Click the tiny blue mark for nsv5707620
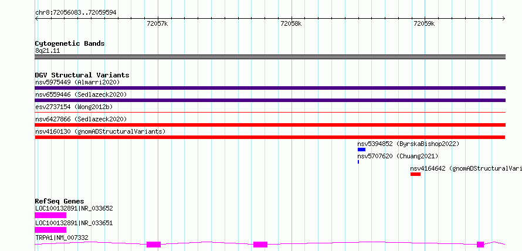 [358, 162]
